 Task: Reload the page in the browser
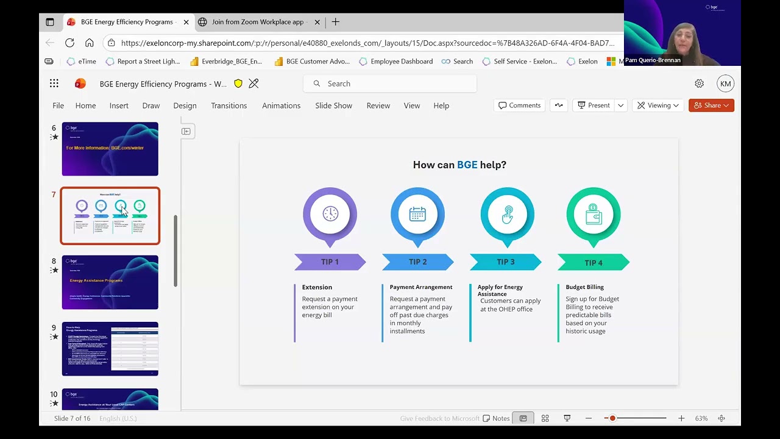coord(69,43)
